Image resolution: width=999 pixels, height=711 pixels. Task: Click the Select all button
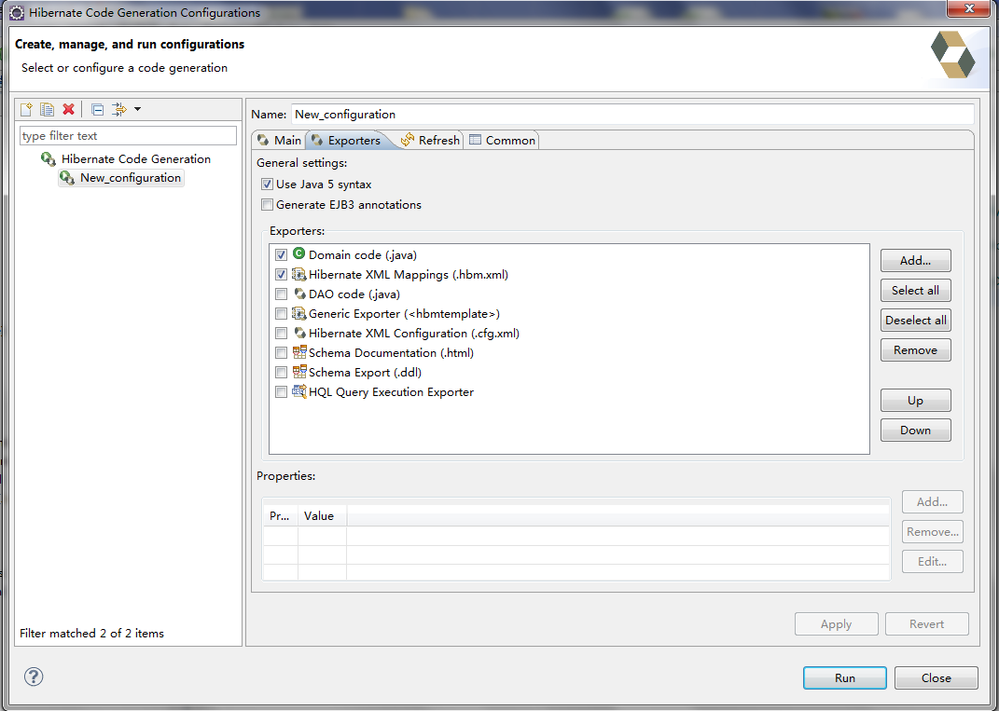(915, 290)
